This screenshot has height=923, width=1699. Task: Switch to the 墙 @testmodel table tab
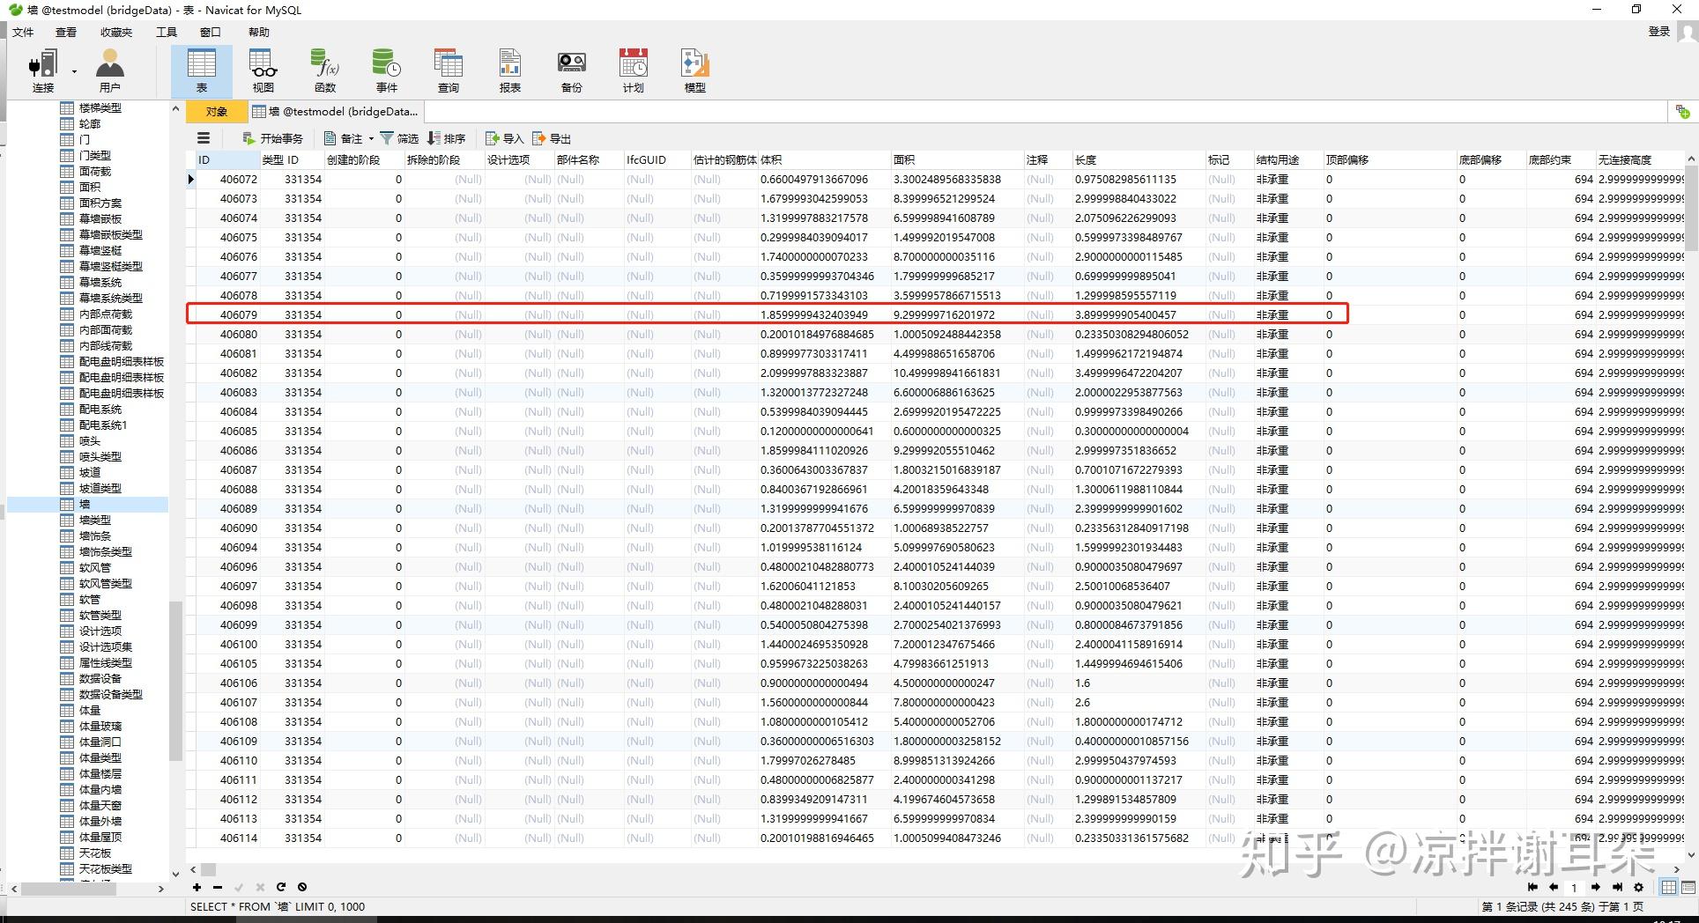tap(335, 112)
